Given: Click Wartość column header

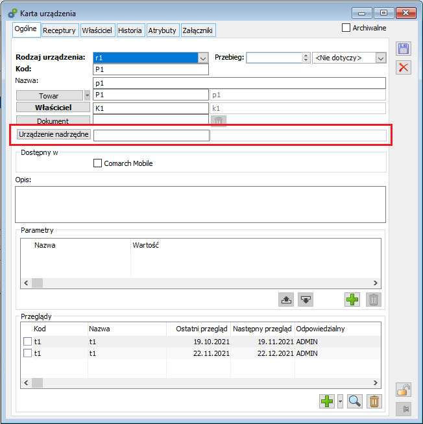Looking at the screenshot, I should [145, 245].
